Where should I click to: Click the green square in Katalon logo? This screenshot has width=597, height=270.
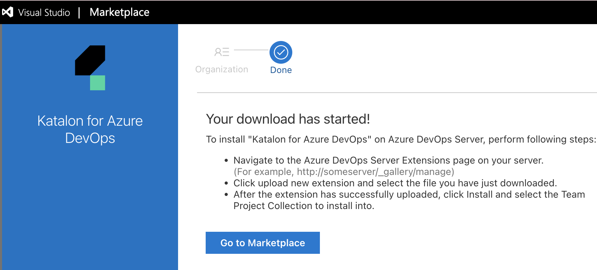point(98,83)
